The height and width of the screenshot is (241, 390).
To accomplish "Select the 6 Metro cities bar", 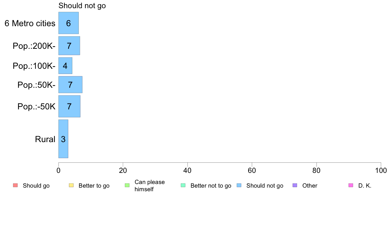I will (x=69, y=23).
